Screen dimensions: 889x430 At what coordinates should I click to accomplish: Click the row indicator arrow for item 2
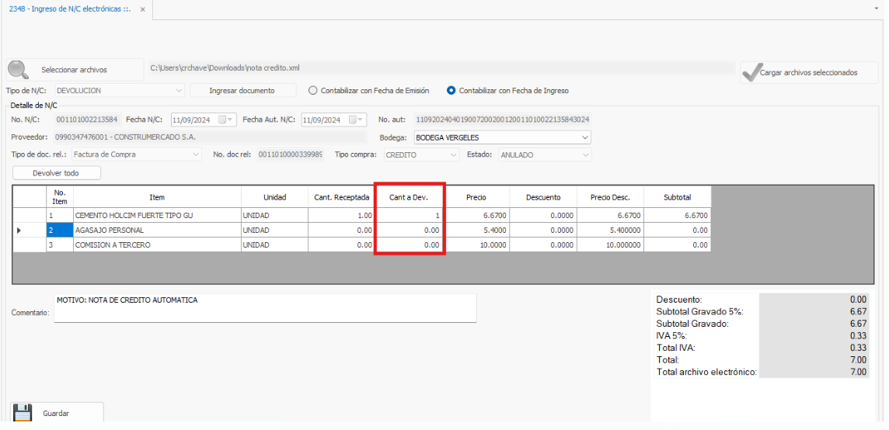(x=19, y=231)
